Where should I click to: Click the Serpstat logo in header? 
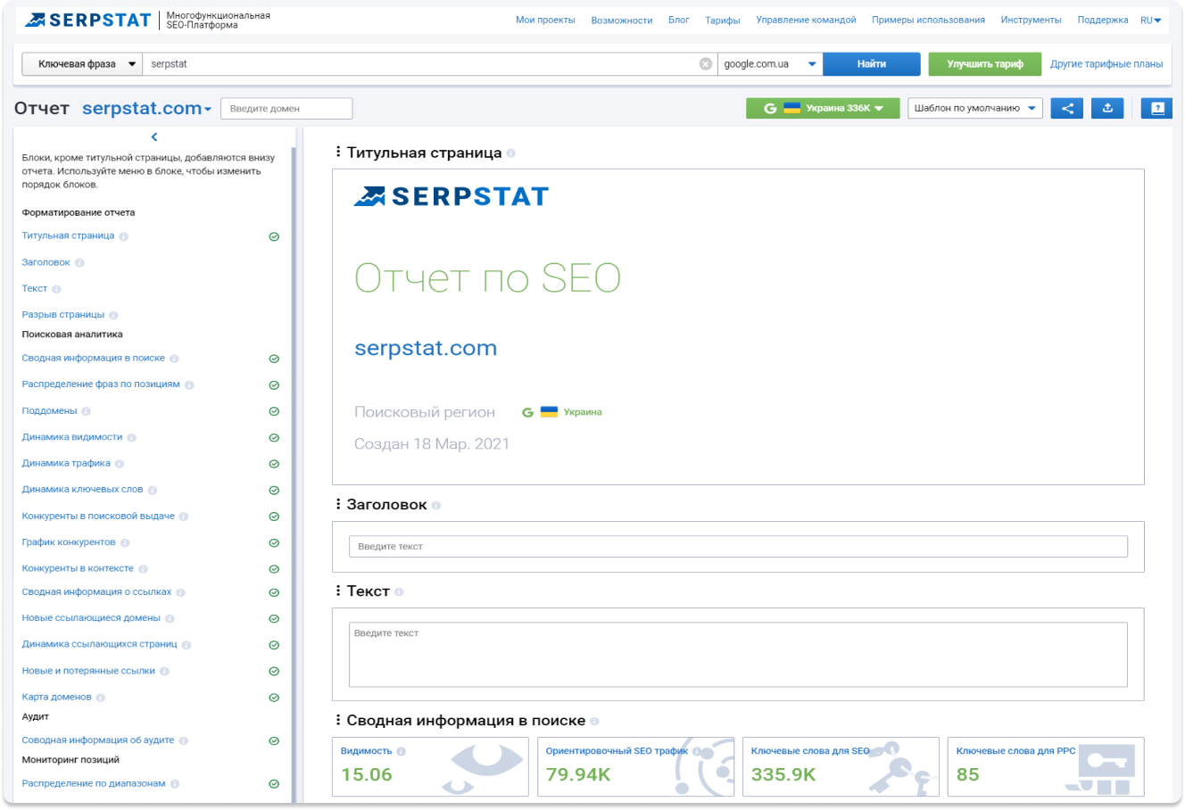(87, 20)
